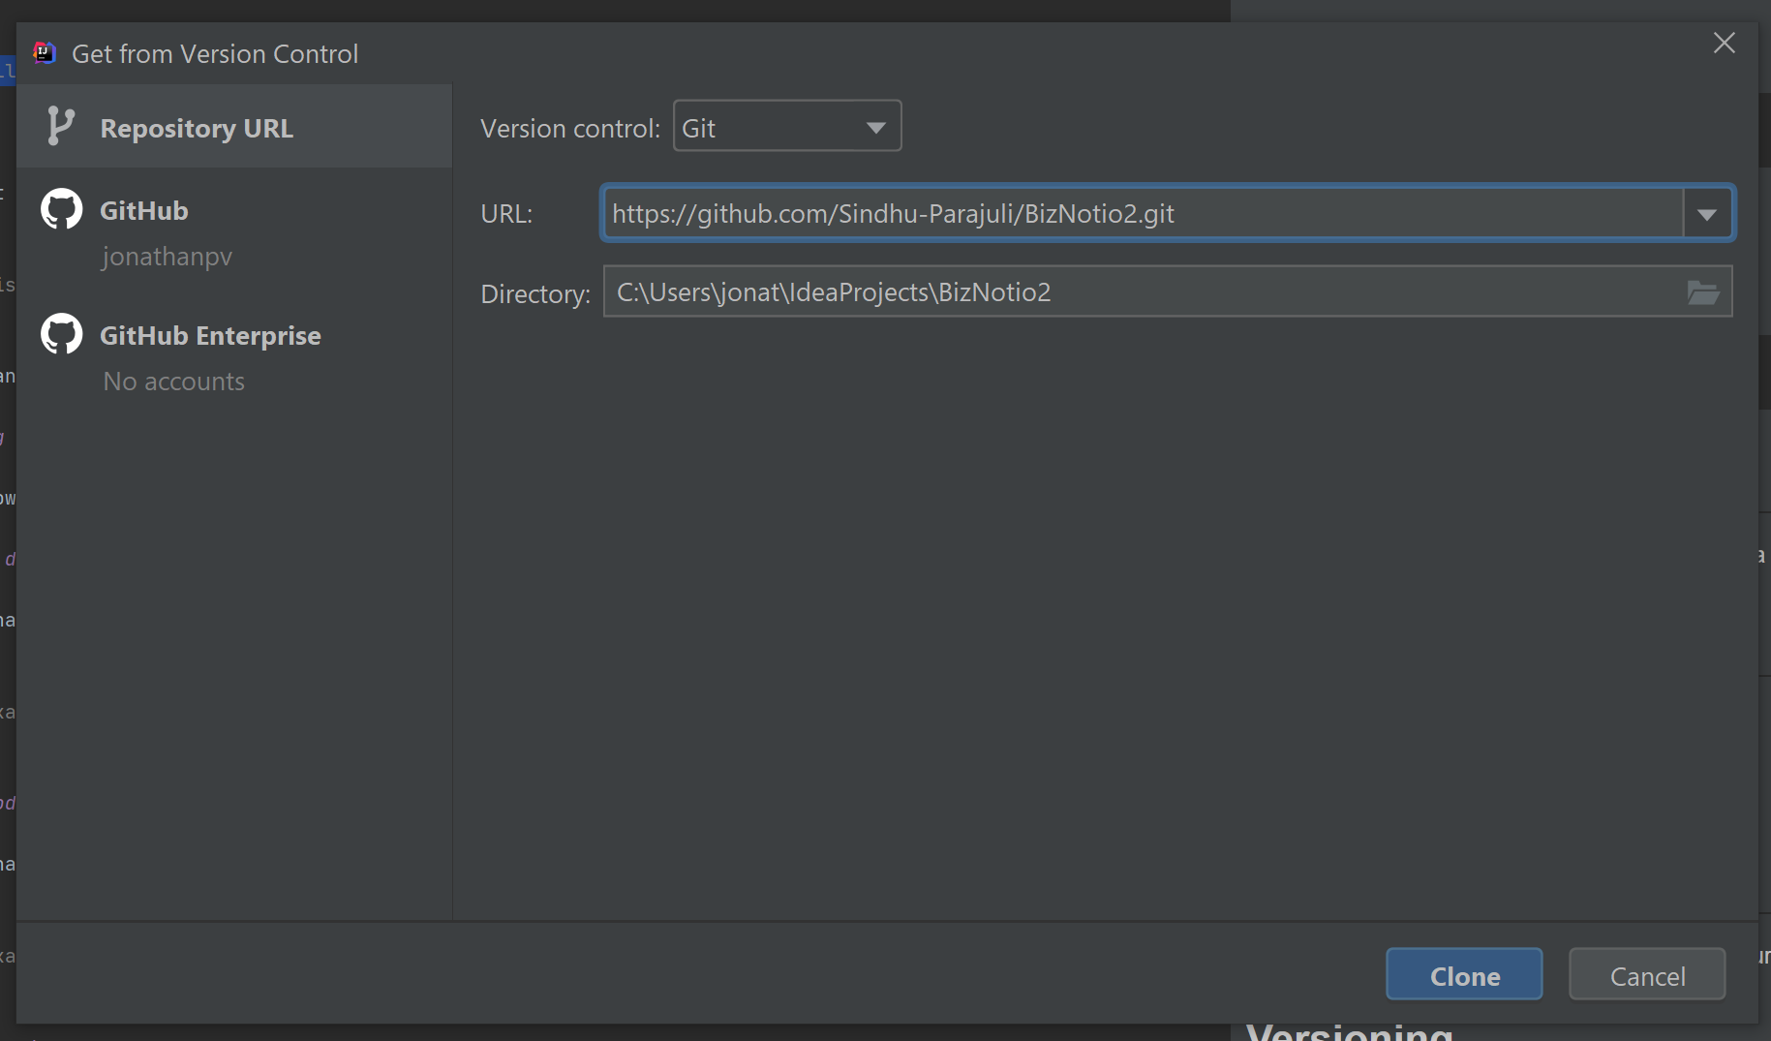Click the Cancel button
The width and height of the screenshot is (1771, 1041).
(1647, 974)
